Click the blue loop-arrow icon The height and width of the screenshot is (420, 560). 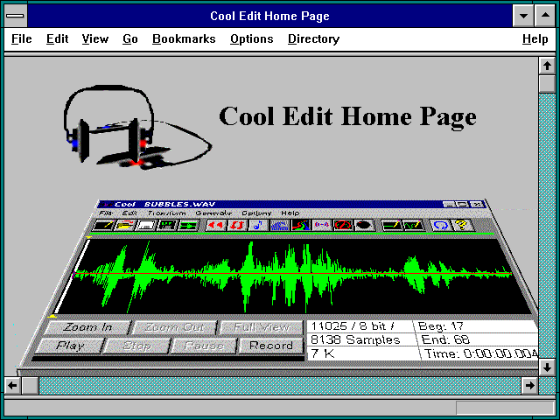pyautogui.click(x=440, y=225)
